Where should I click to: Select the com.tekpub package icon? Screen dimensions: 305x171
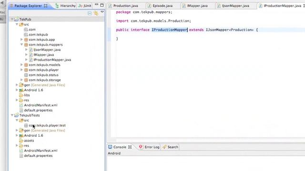click(26, 35)
